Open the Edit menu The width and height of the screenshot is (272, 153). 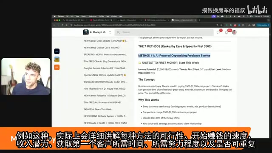(x=72, y=16)
